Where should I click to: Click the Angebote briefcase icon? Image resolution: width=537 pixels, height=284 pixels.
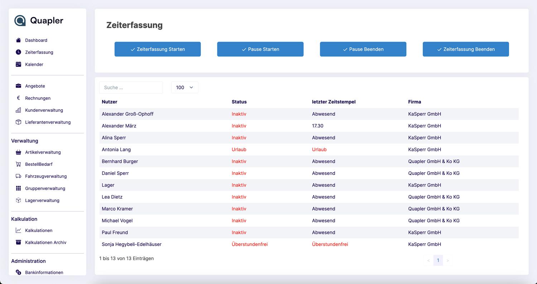pyautogui.click(x=19, y=86)
